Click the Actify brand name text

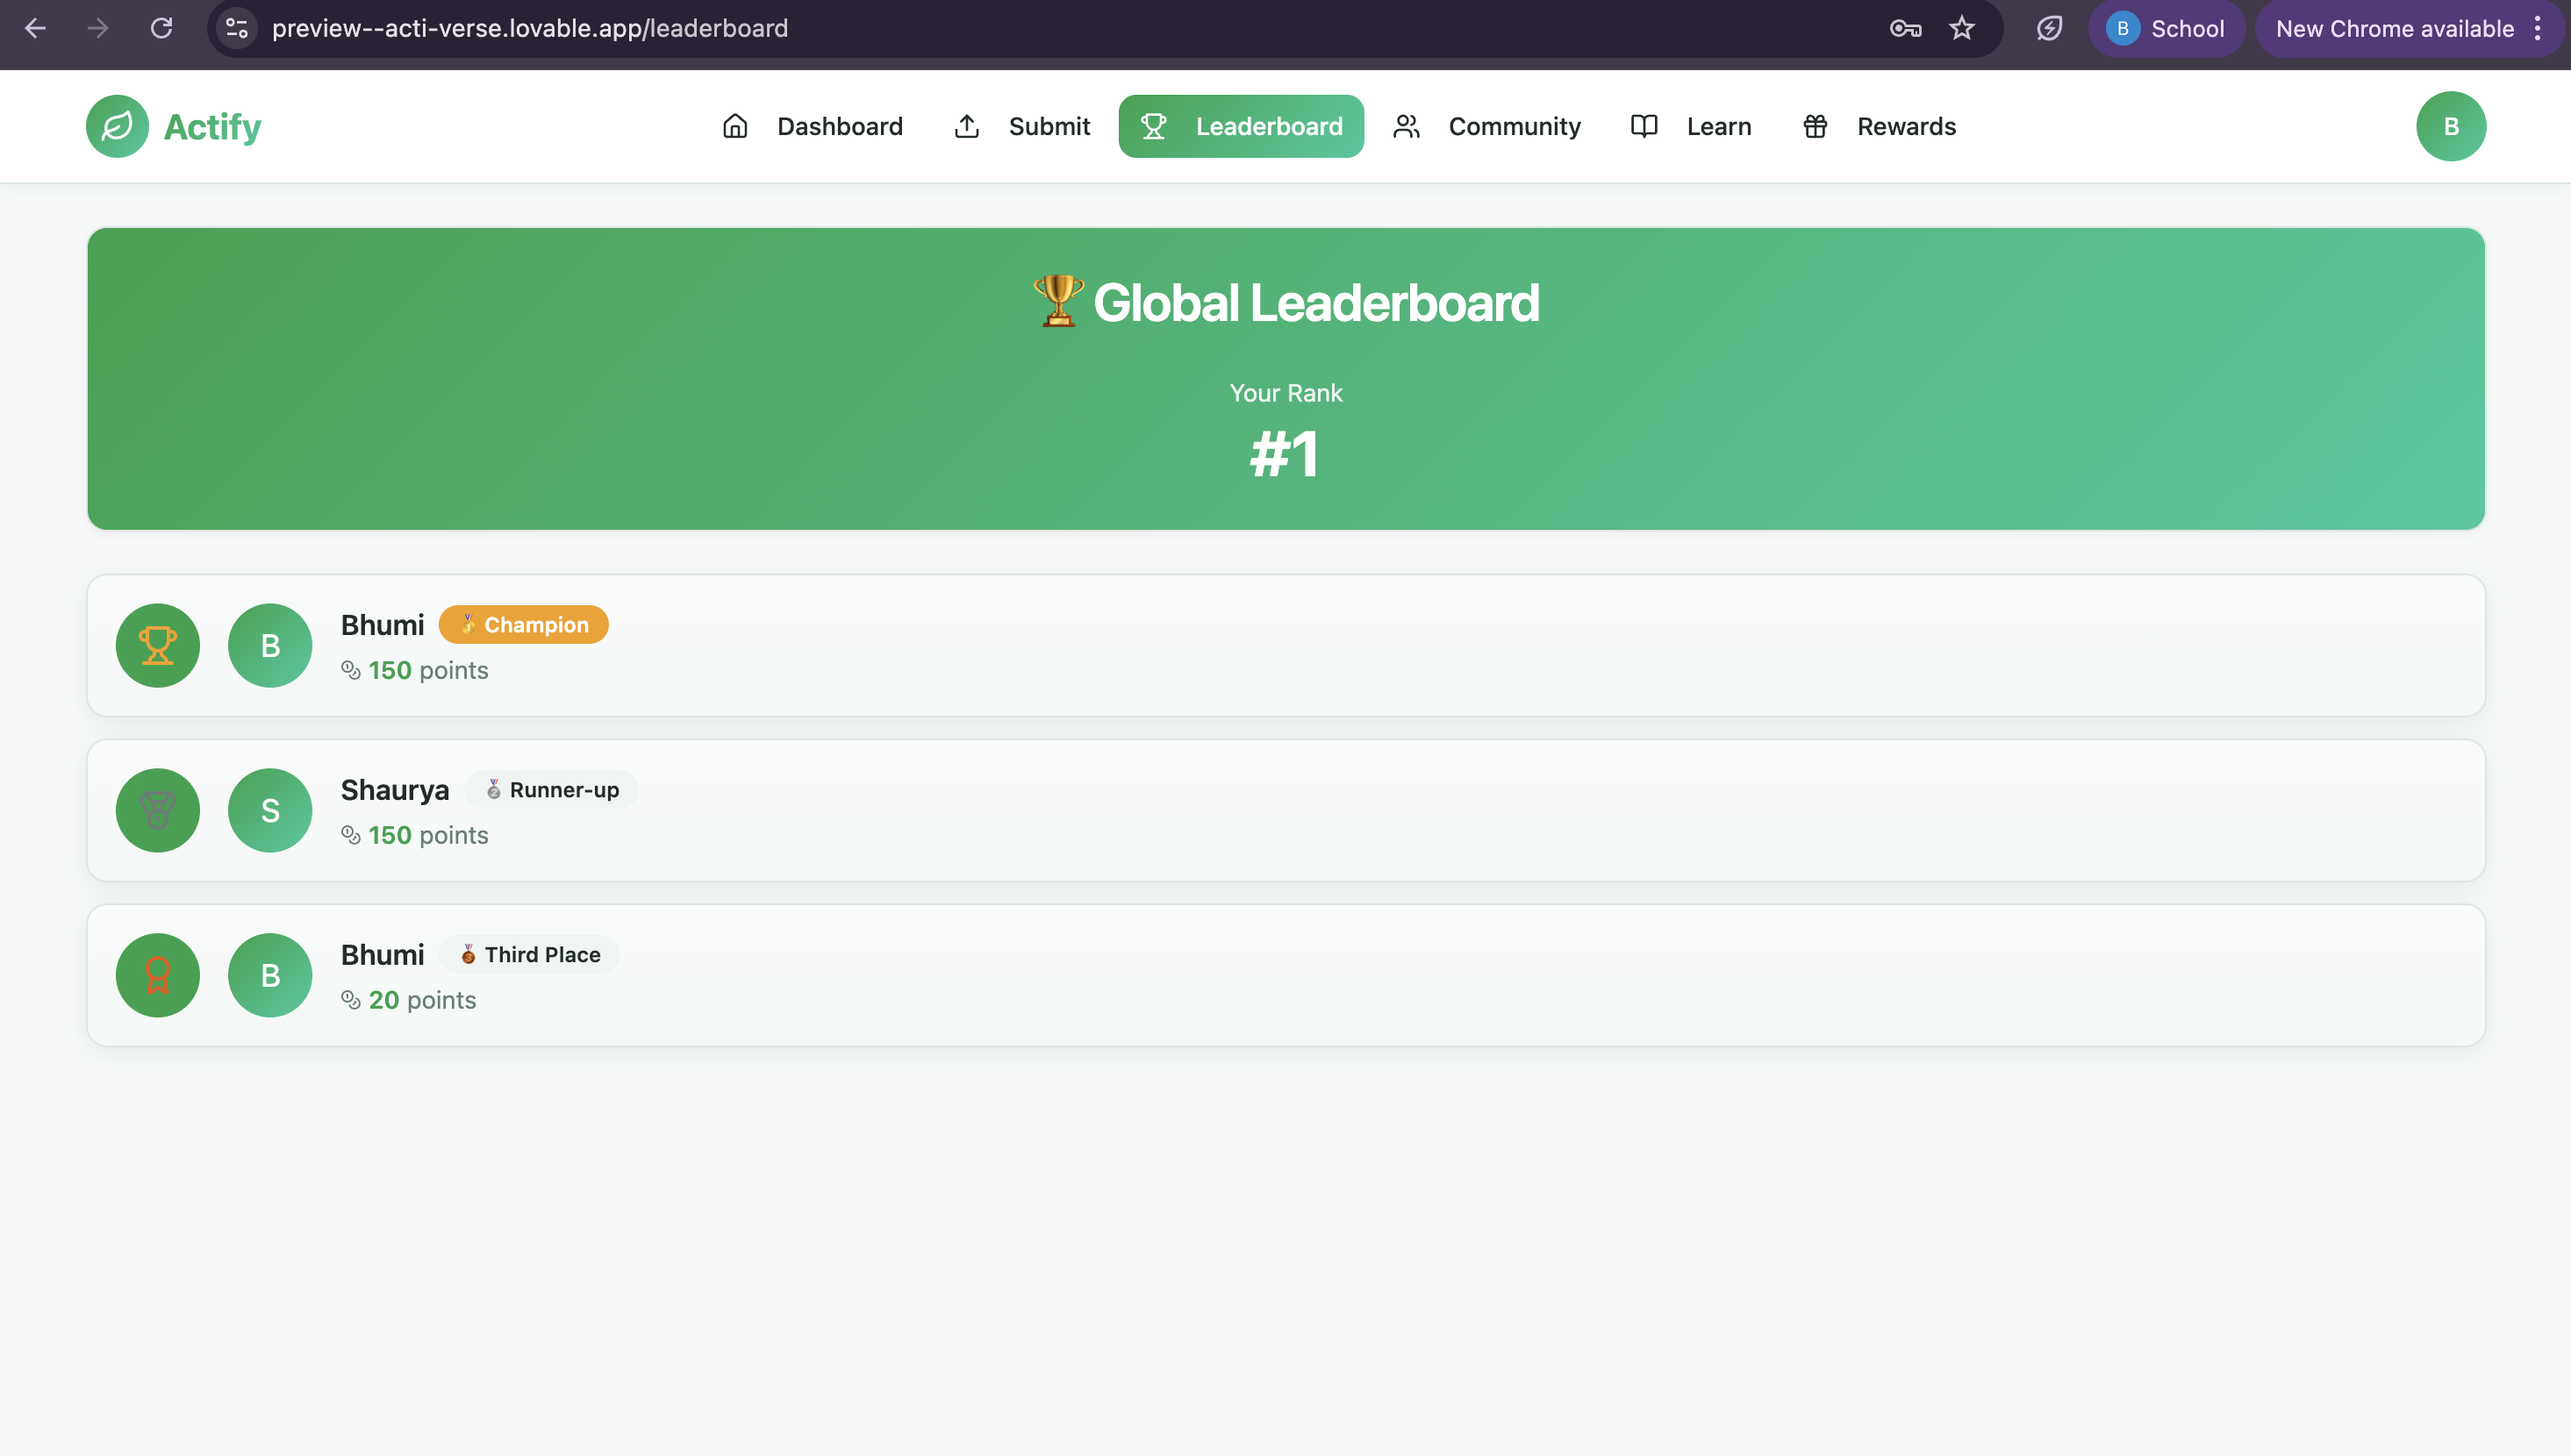[212, 126]
